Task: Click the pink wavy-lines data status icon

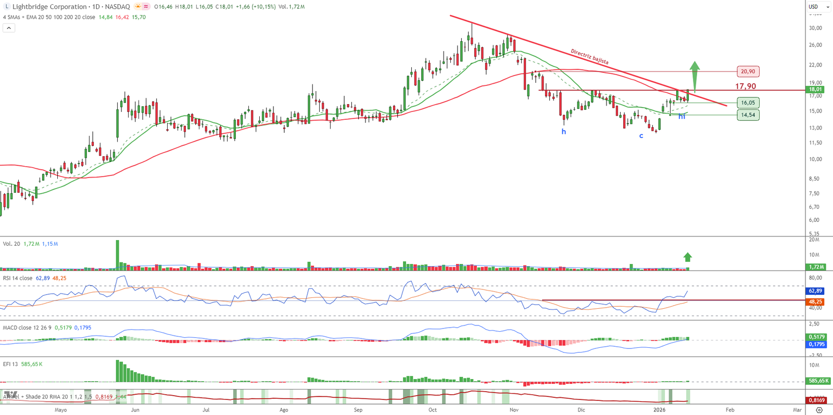Action: 146,7
